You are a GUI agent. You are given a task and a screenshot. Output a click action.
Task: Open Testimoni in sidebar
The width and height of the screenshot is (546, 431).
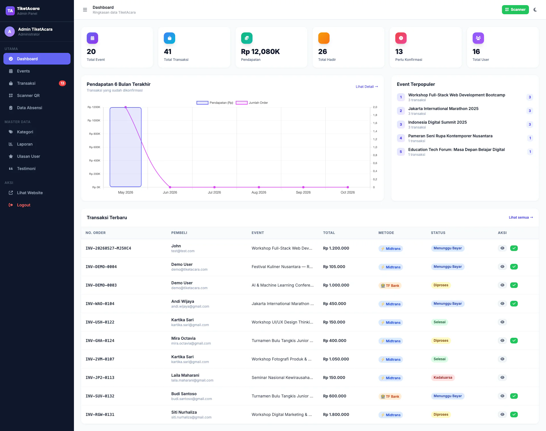click(37, 169)
